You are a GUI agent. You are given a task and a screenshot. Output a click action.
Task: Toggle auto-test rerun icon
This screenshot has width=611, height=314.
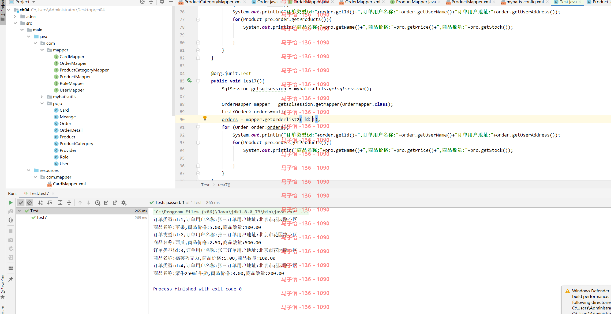click(11, 220)
